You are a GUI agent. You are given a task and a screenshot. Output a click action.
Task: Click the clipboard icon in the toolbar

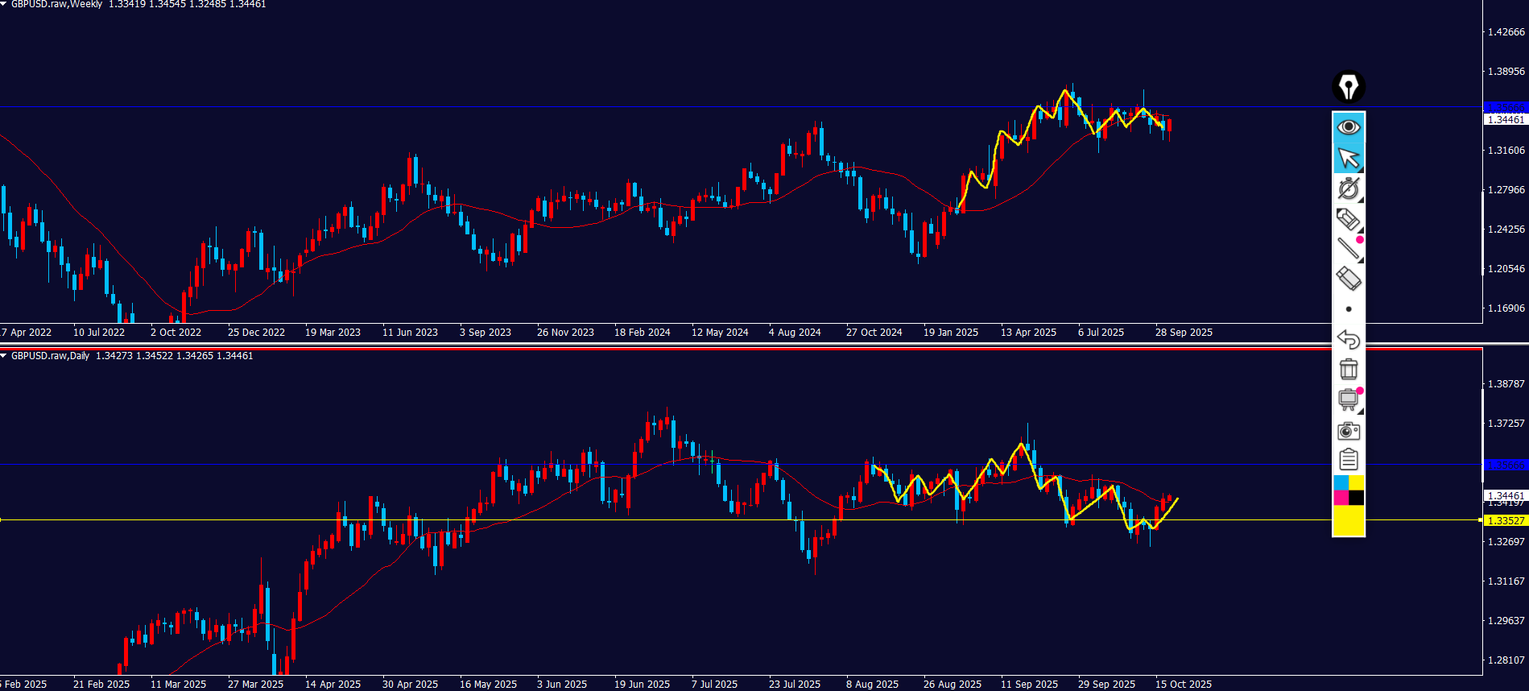click(x=1349, y=460)
